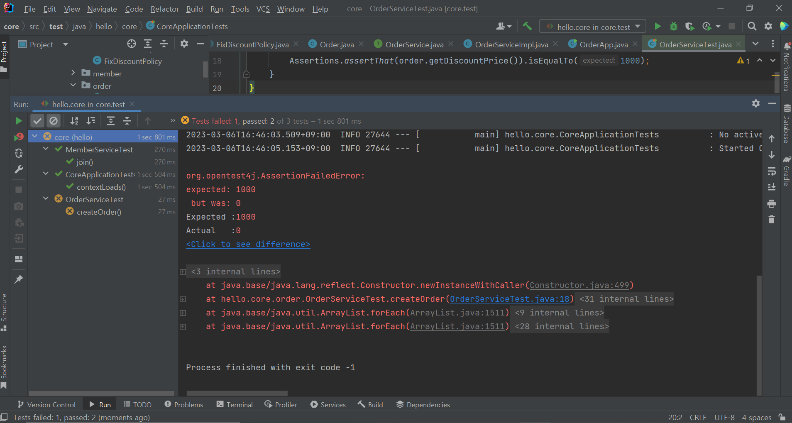Sort tests by duration in the Run panel
792x423 pixels.
pos(90,121)
